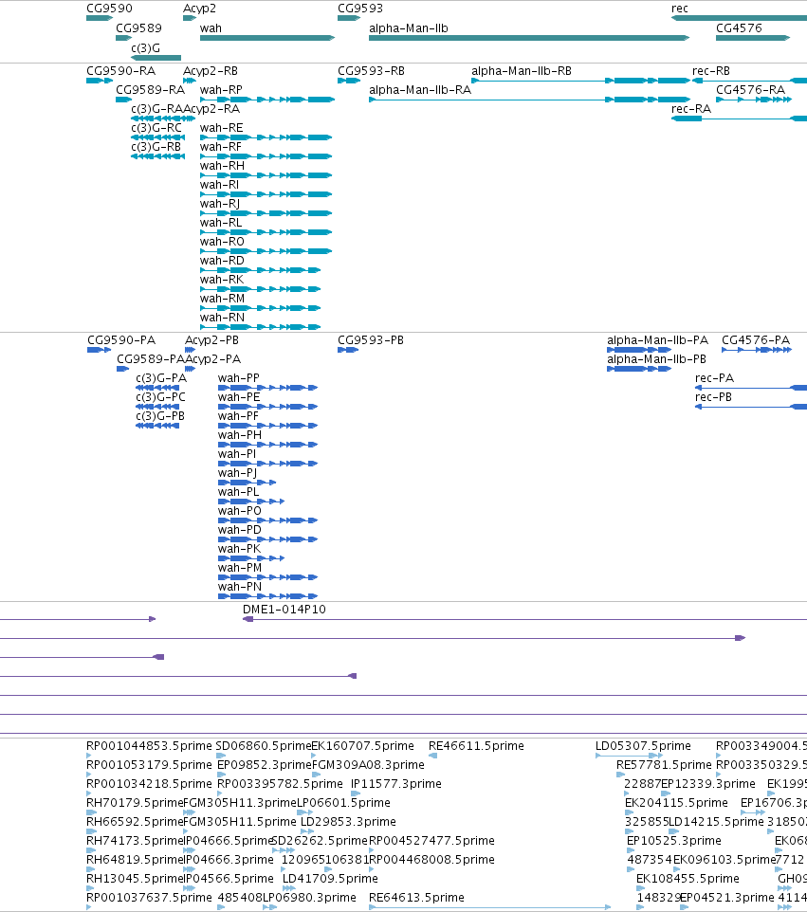This screenshot has height=912, width=807.
Task: Select the CG9593 gene label
Action: pyautogui.click(x=360, y=9)
